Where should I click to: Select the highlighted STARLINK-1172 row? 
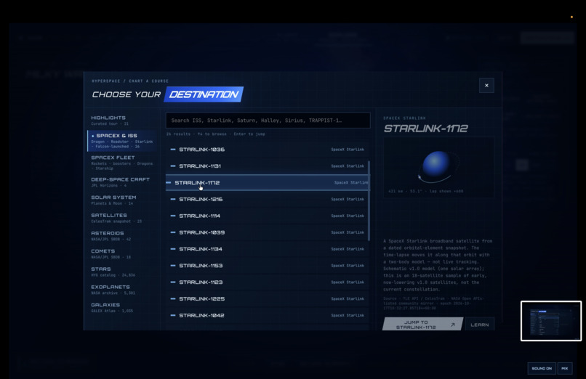[267, 182]
